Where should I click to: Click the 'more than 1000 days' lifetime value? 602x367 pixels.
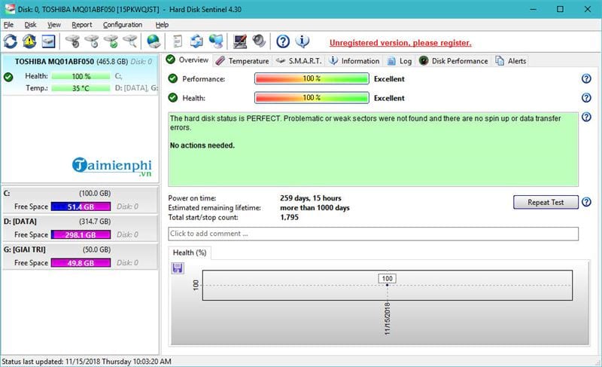[x=315, y=207]
